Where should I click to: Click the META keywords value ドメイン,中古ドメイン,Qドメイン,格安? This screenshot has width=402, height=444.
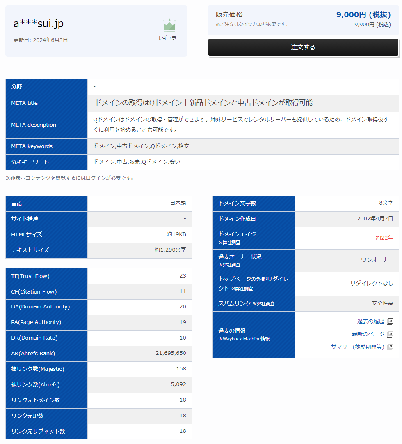point(141,146)
